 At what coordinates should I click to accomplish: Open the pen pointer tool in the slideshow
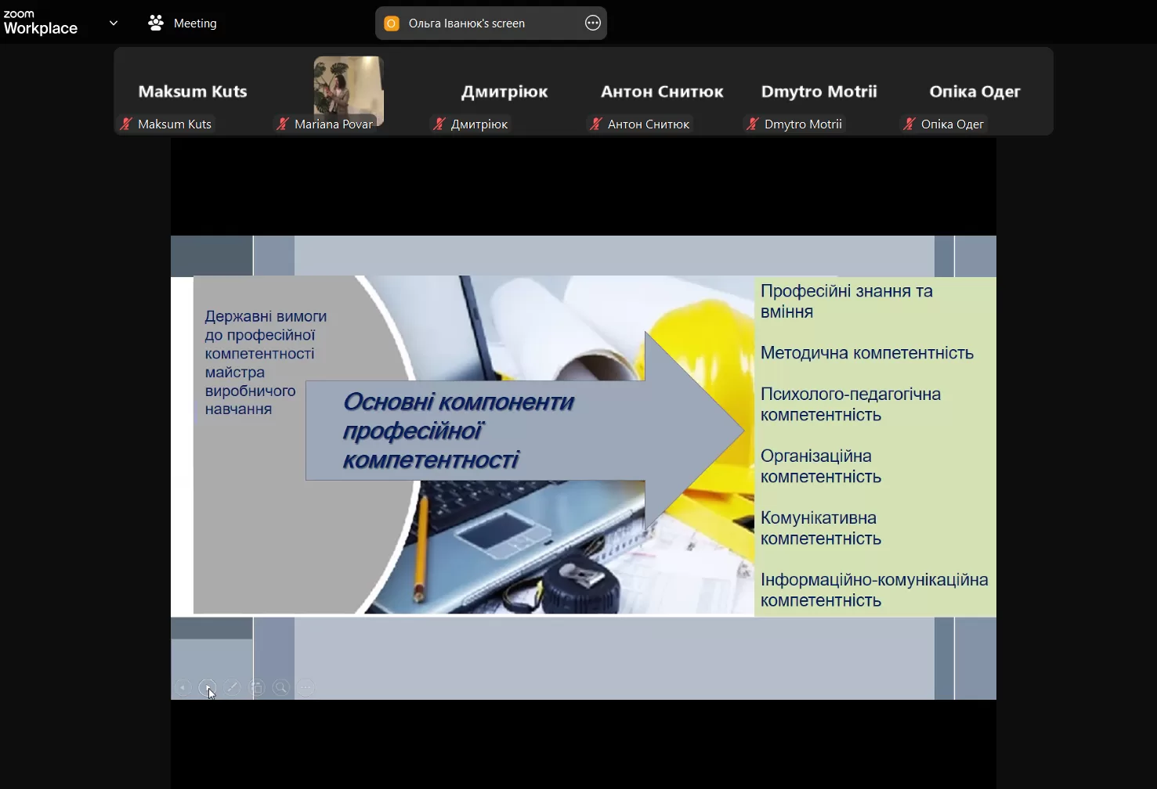pyautogui.click(x=232, y=688)
